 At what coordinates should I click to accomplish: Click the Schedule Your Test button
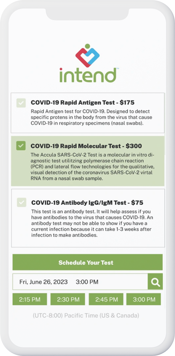point(87,262)
